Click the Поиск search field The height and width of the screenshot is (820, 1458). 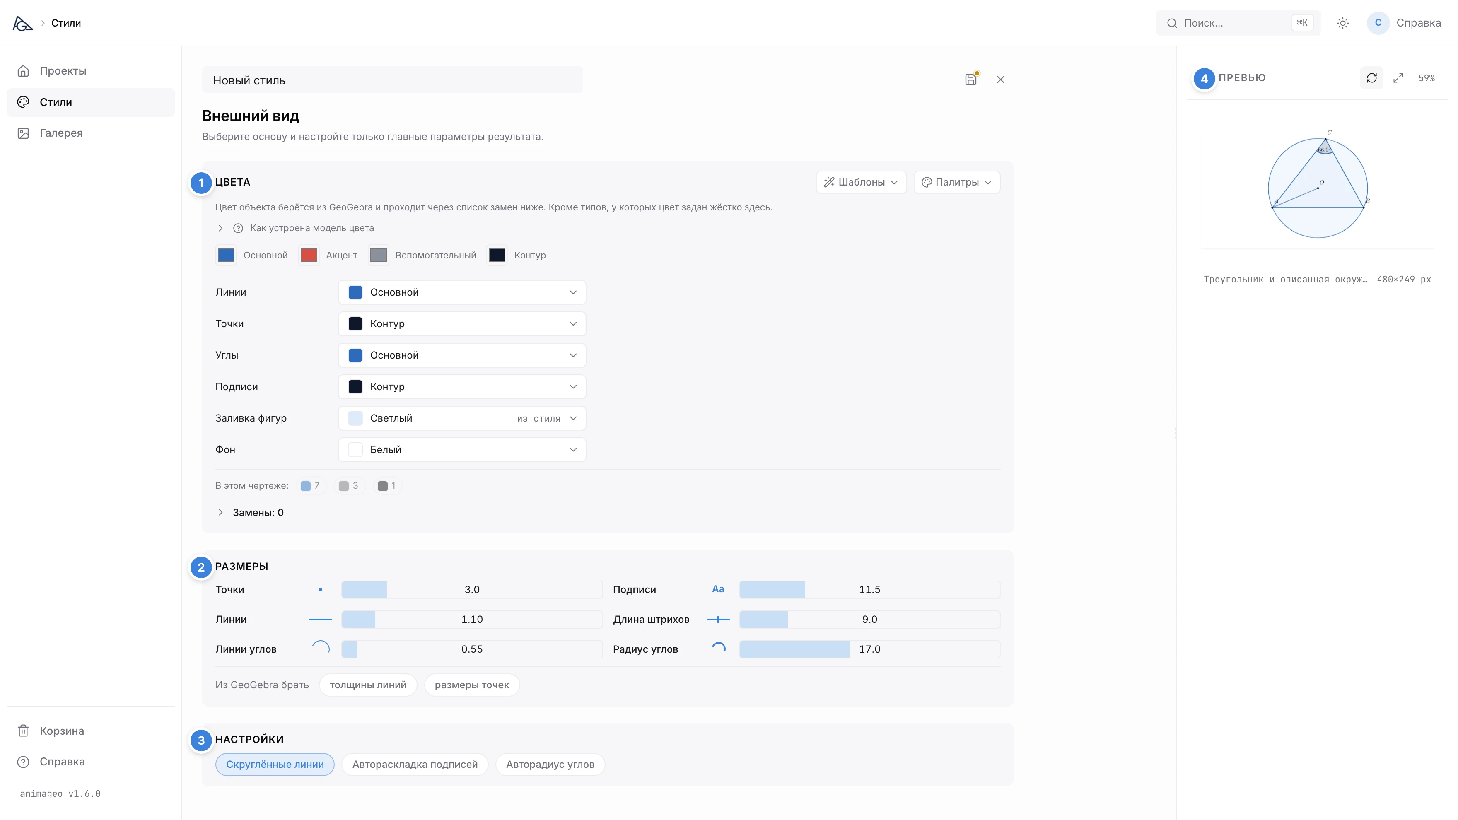(1238, 23)
